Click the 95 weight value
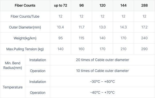Image resolution: width=155 pixels, height=98 pixels. coord(60,38)
